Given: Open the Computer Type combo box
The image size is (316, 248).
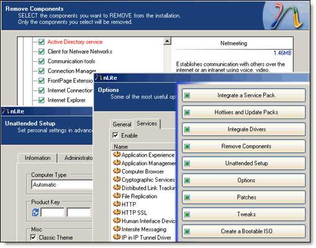Looking at the screenshot, I should 62,185.
